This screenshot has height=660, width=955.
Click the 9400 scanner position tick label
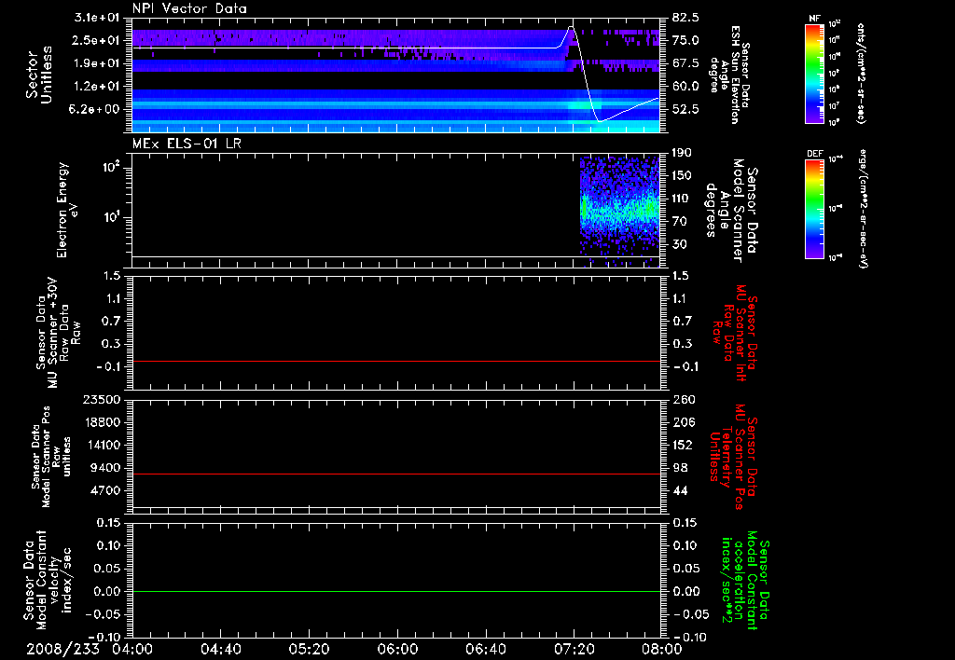click(x=105, y=468)
